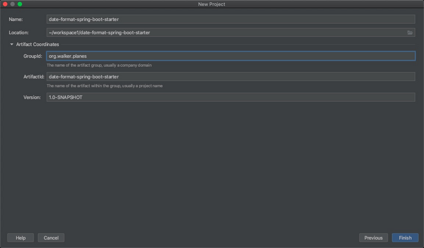The height and width of the screenshot is (248, 424).
Task: Click into the Name text field
Action: pyautogui.click(x=231, y=19)
